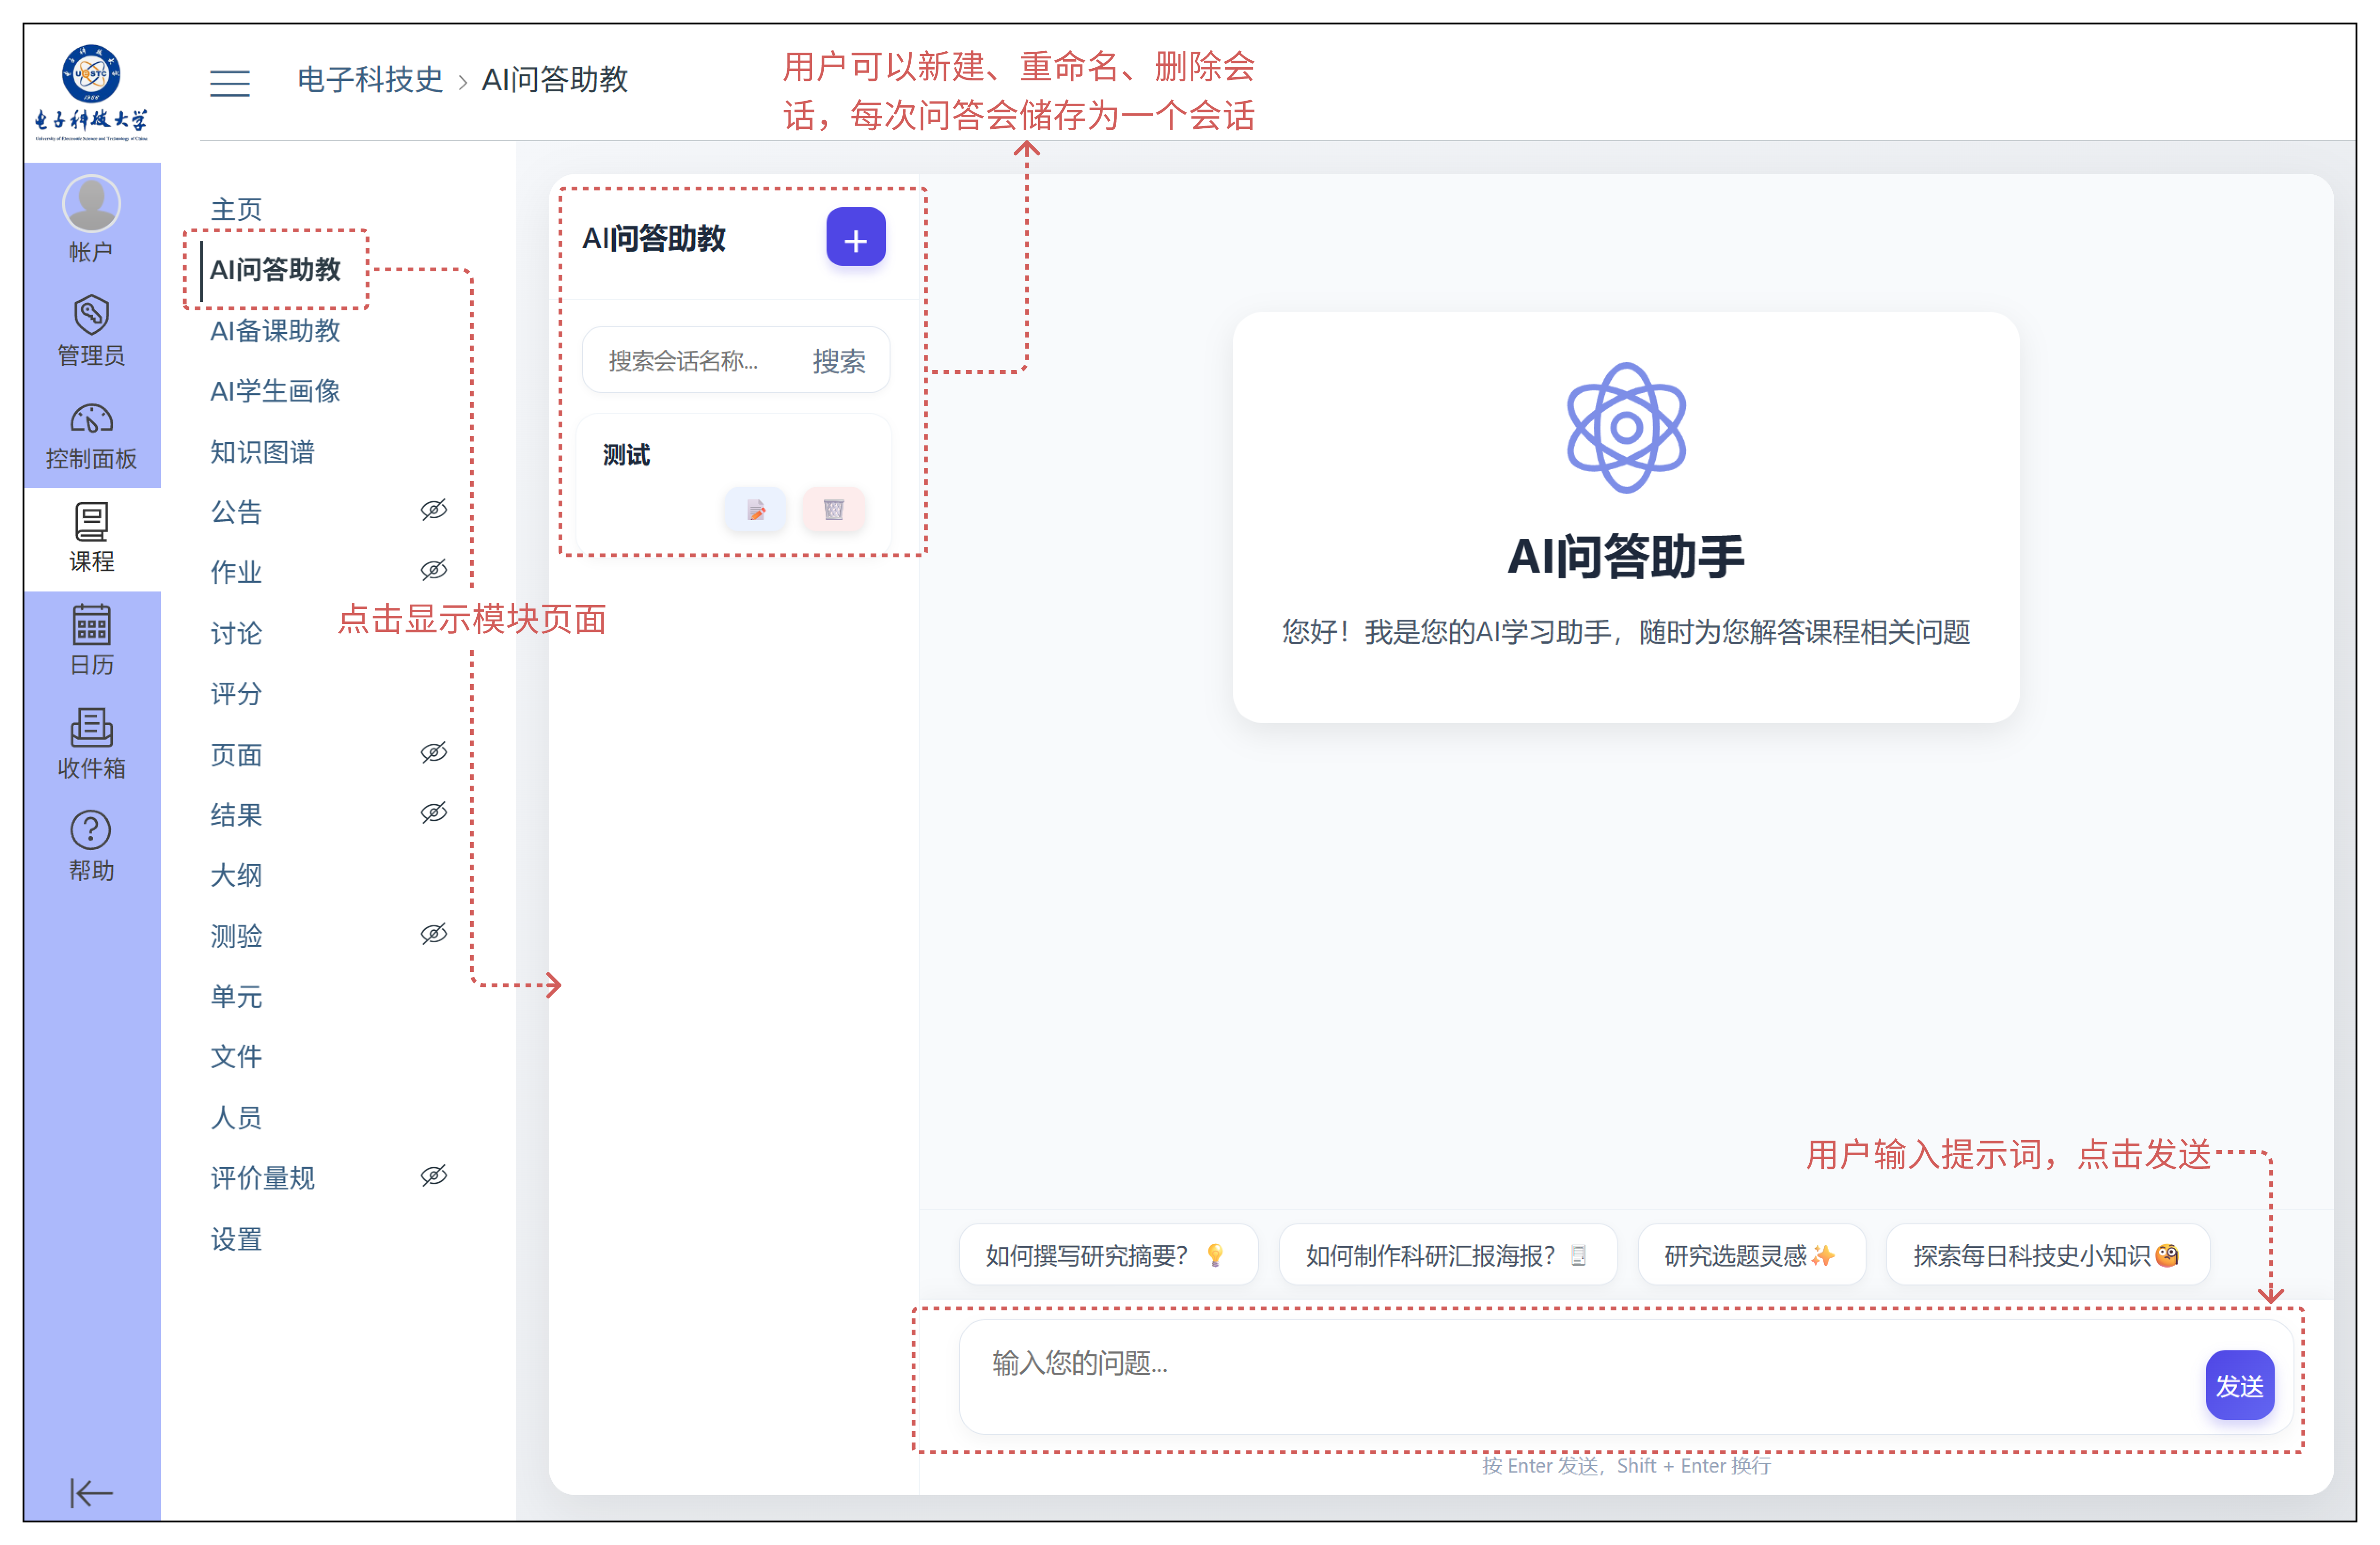
Task: Open the 日历 calendar in sidebar
Action: tap(91, 640)
